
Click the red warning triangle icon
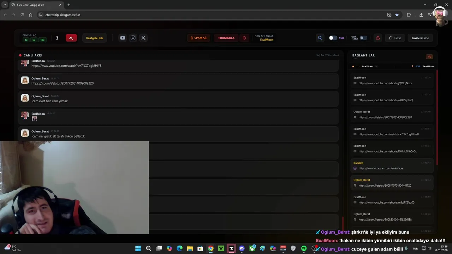pos(377,38)
